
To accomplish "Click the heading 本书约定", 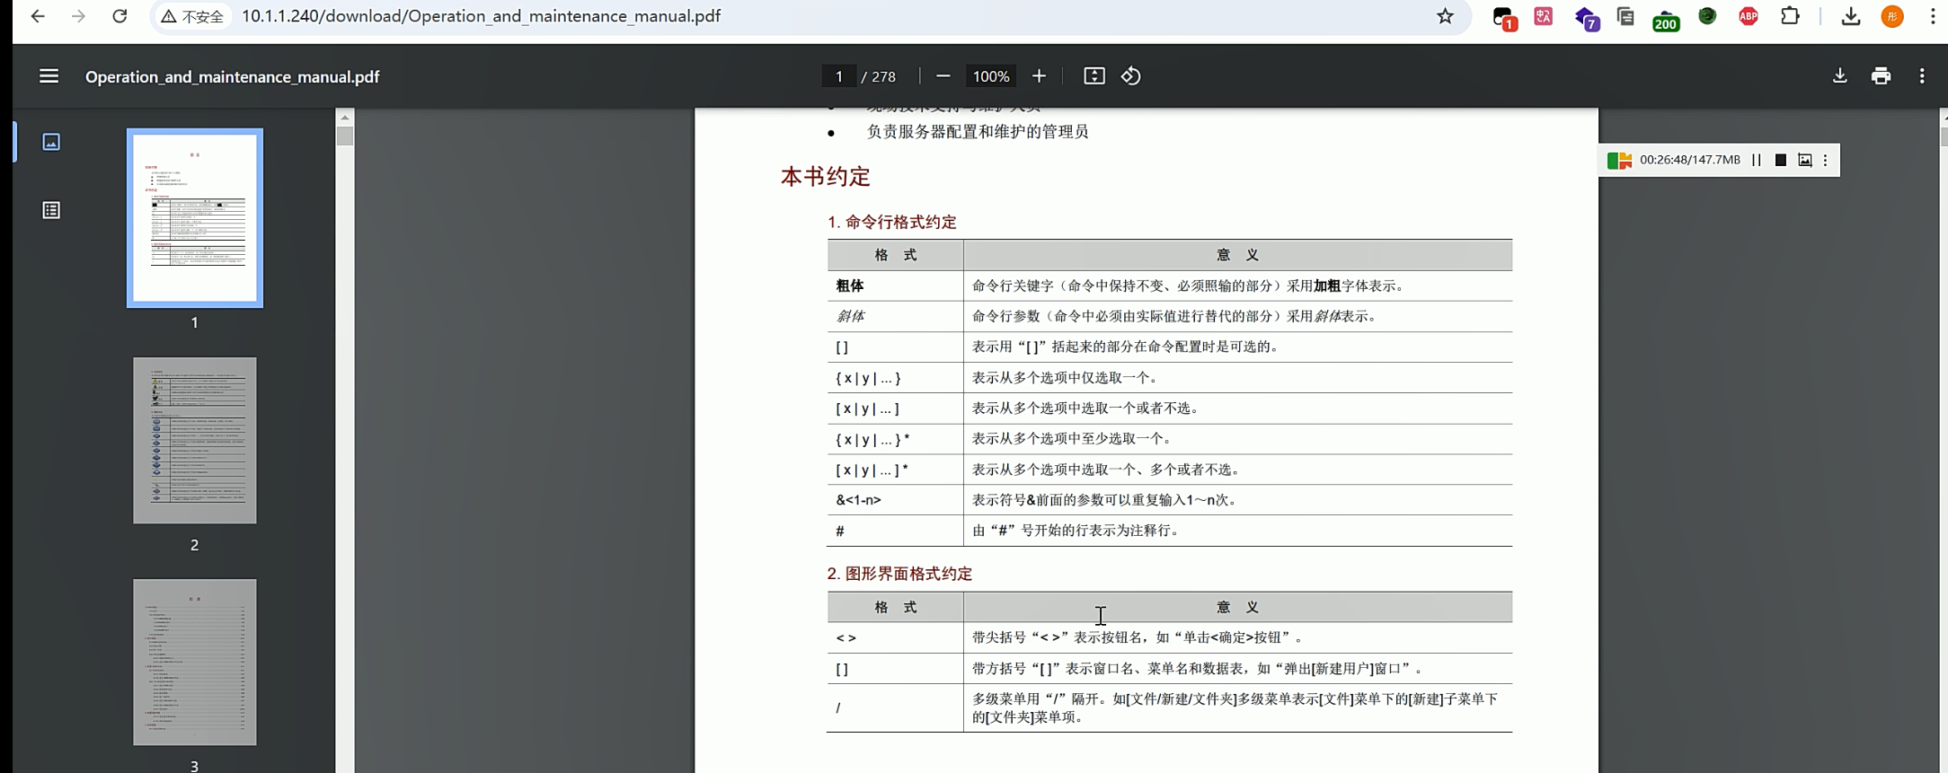I will coord(826,176).
